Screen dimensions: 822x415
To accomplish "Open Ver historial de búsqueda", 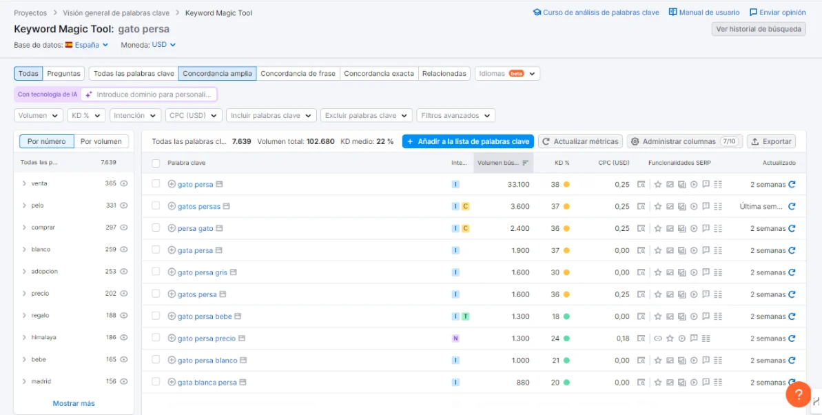I will point(759,29).
